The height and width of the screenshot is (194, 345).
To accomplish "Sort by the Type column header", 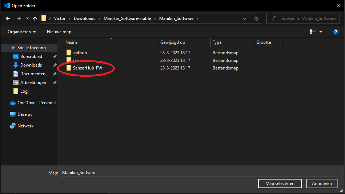I will tap(217, 42).
